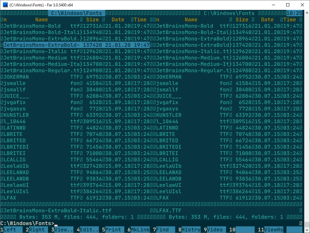The image size is (310, 233).
Task: Click the left panel Size column header
Action: tap(92, 20)
